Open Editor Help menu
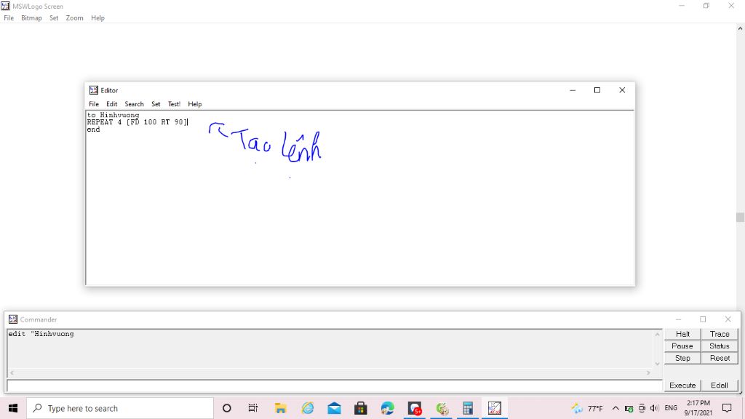Screen dimensions: 745x419 coord(194,104)
